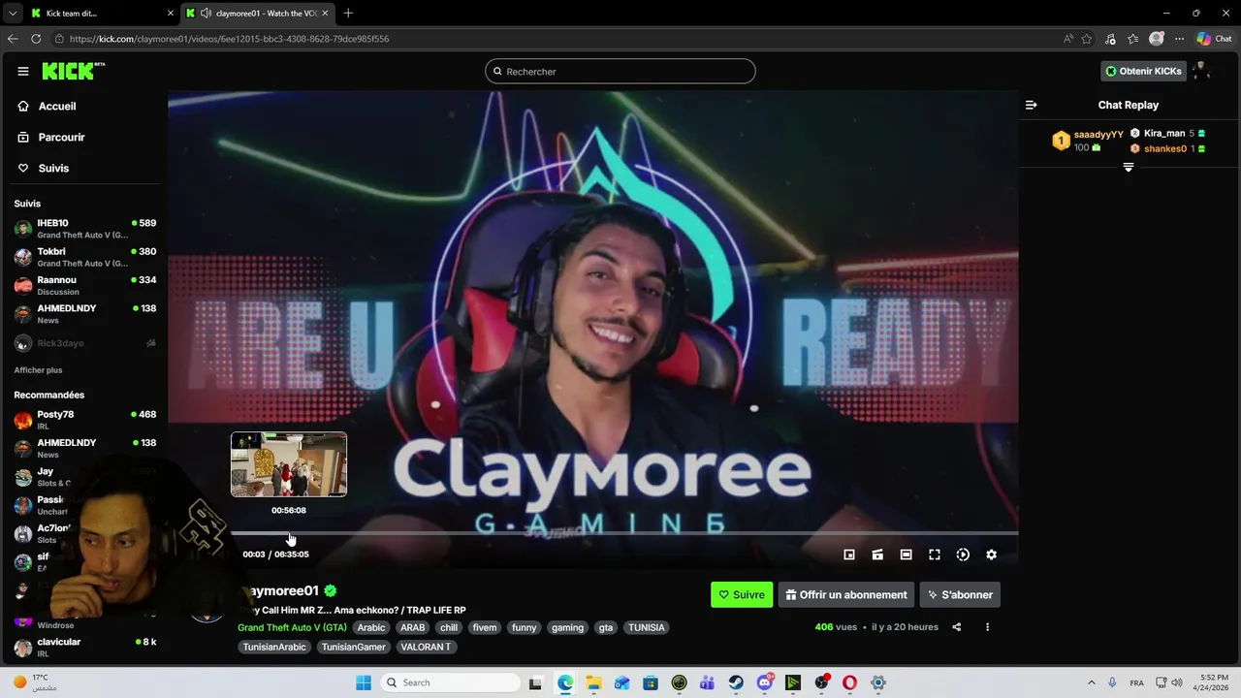1241x698 pixels.
Task: Open a new browser tab
Action: click(348, 14)
